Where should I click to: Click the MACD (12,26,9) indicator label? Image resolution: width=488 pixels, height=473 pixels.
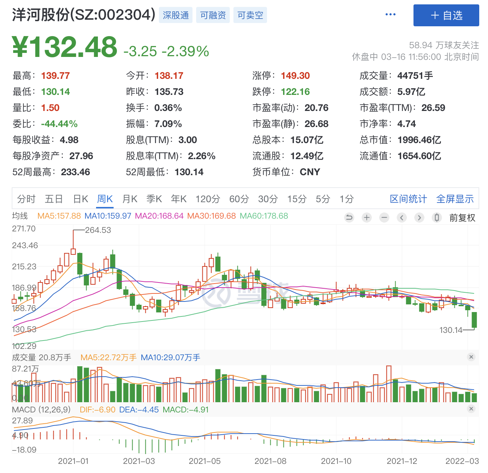[x=41, y=409]
